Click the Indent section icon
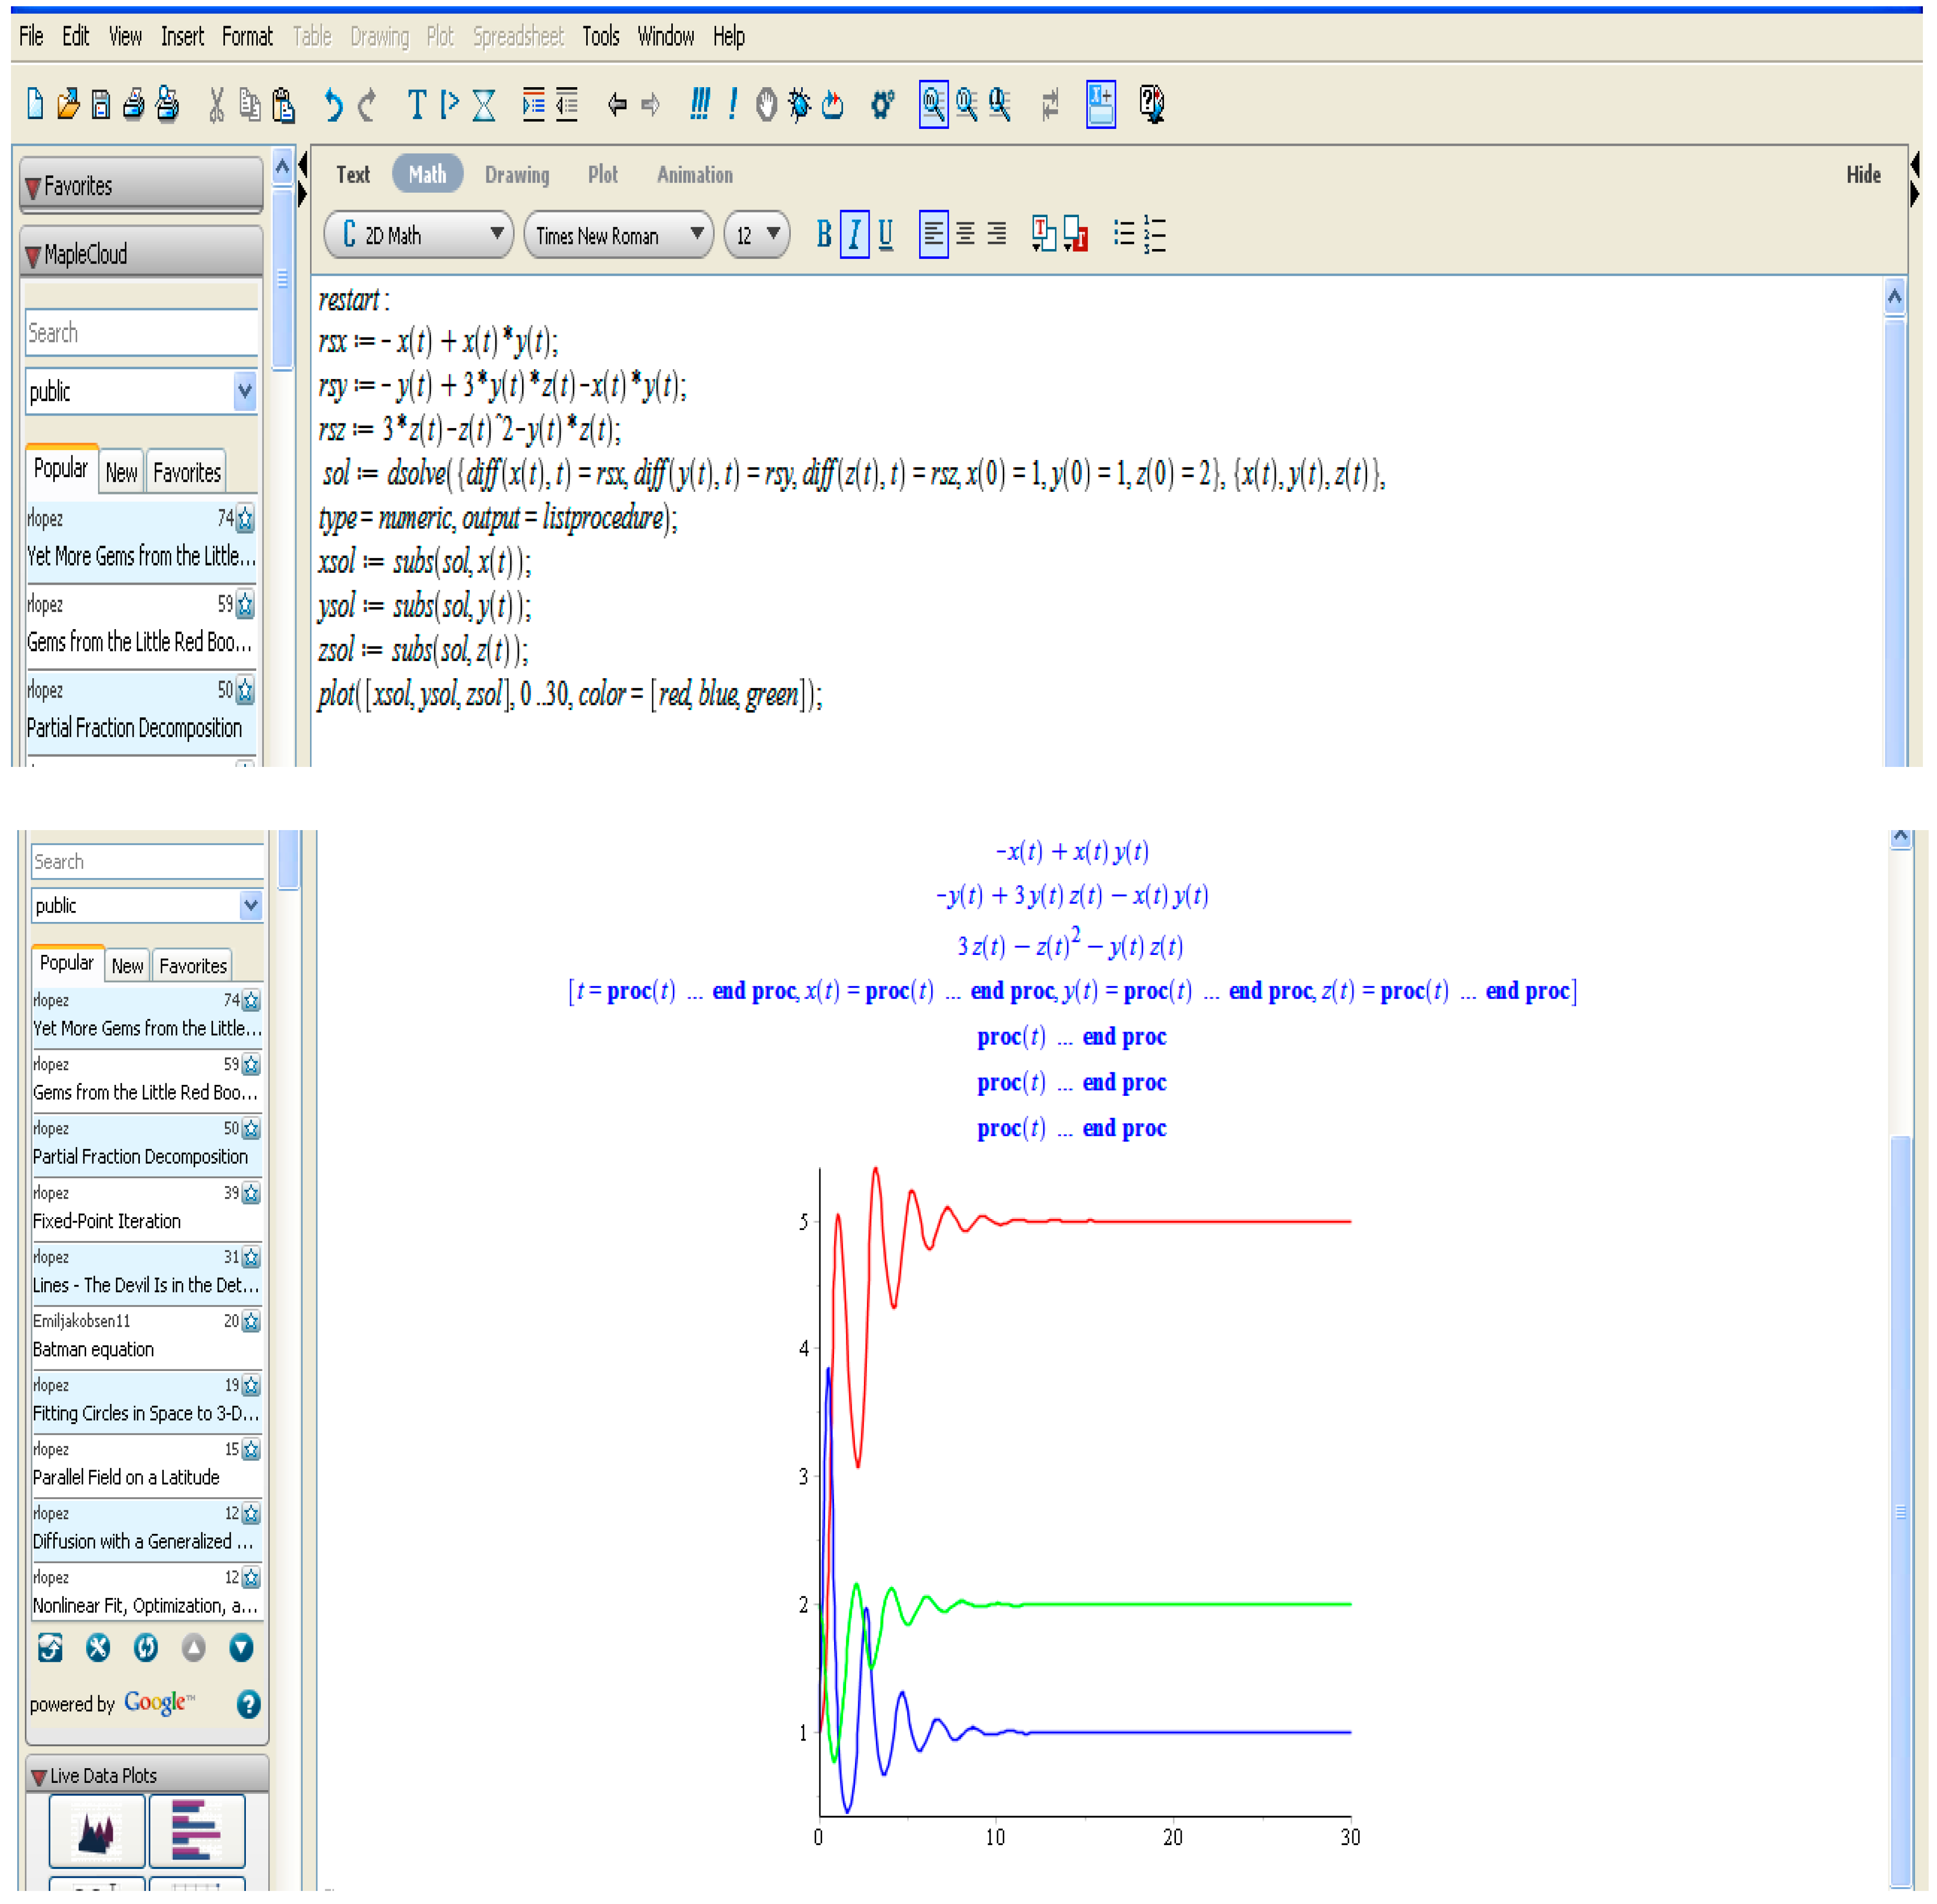 click(x=534, y=104)
